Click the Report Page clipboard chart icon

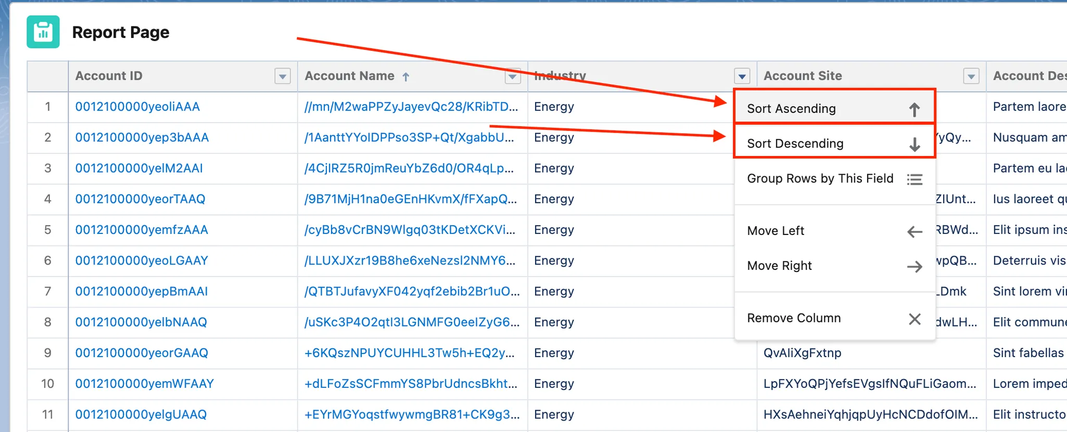tap(43, 32)
